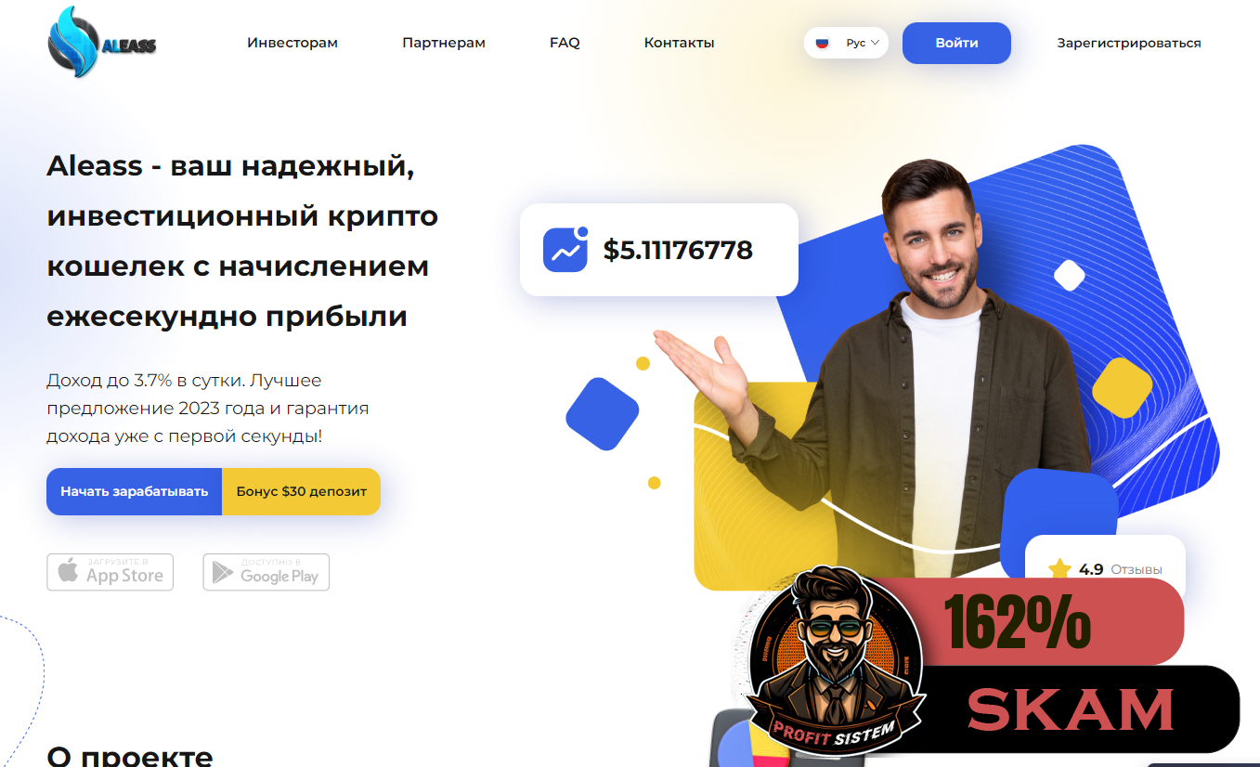Screen dimensions: 1260x767
Task: Open the App Store download badge
Action: point(110,572)
